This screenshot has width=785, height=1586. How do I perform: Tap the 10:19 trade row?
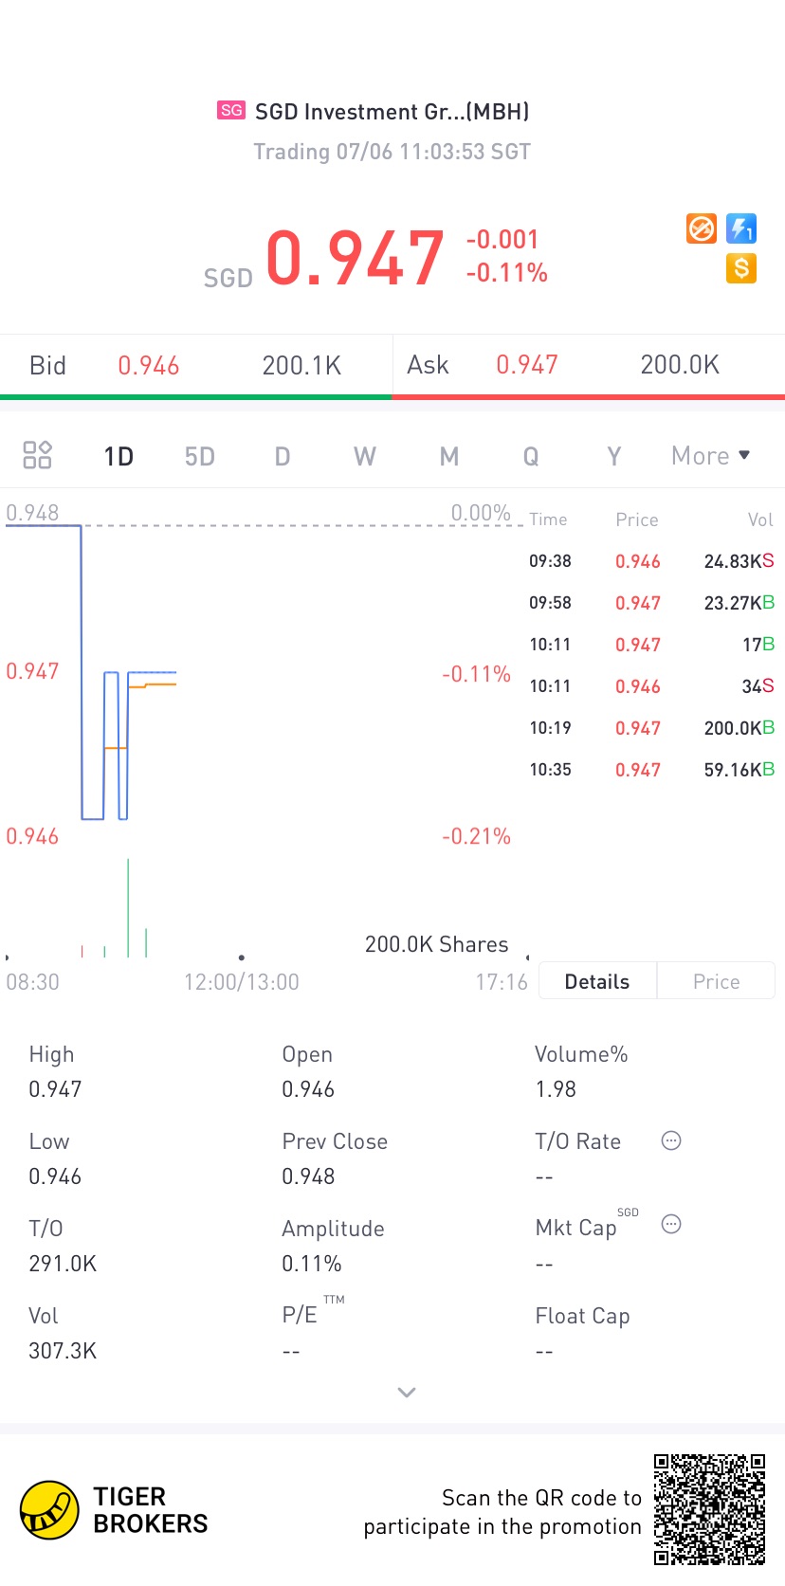pyautogui.click(x=651, y=728)
